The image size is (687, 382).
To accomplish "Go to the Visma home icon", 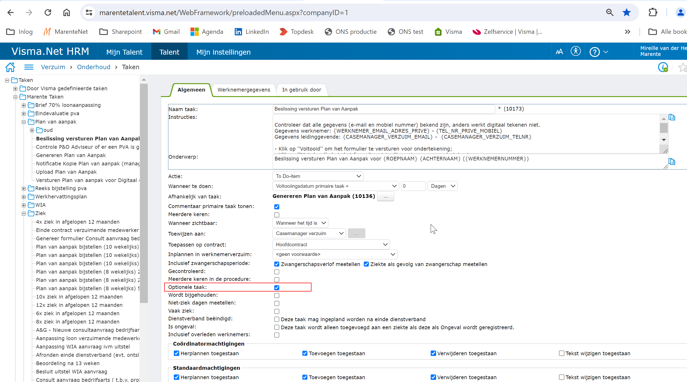I will [10, 67].
